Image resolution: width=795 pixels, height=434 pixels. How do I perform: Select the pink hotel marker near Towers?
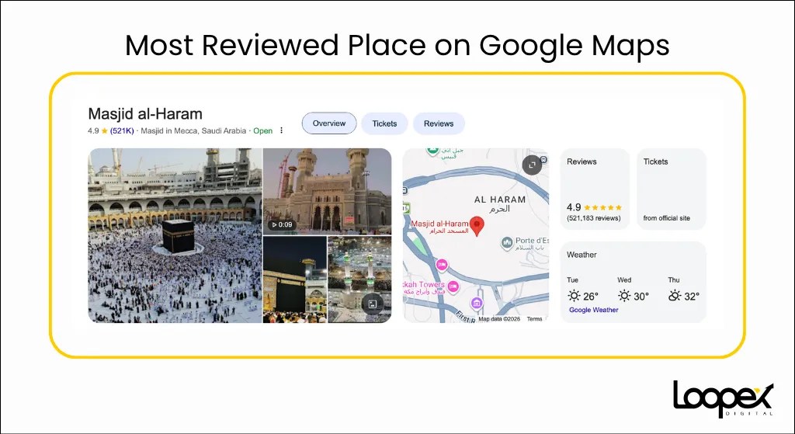[453, 287]
